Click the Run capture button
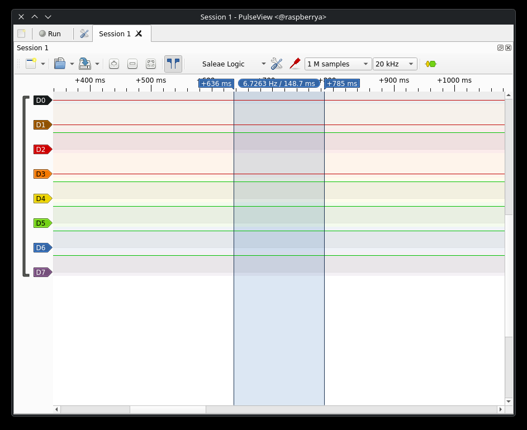This screenshot has height=430, width=527. [49, 34]
